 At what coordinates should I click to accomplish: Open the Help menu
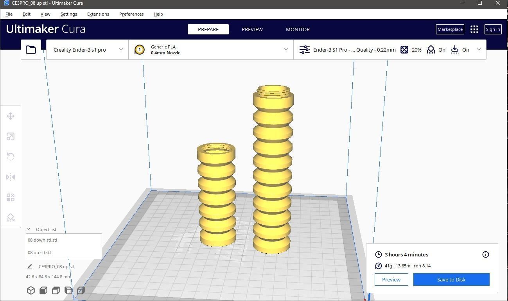[x=158, y=14]
